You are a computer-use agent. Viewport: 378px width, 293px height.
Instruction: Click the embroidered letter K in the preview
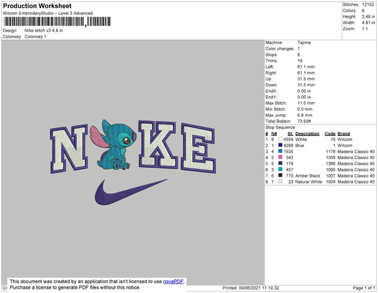pyautogui.click(x=158, y=144)
